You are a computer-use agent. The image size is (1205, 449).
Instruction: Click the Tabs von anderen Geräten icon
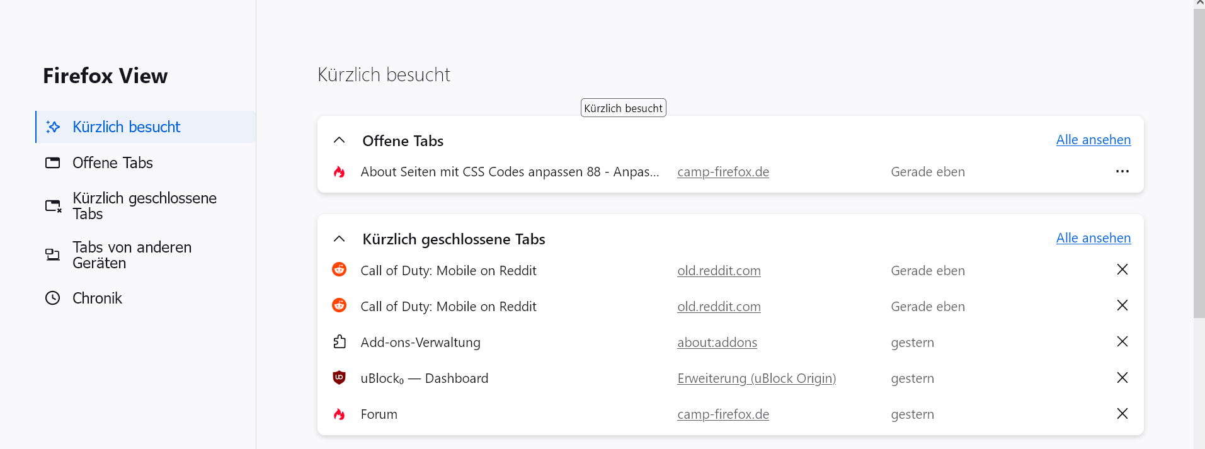[53, 255]
